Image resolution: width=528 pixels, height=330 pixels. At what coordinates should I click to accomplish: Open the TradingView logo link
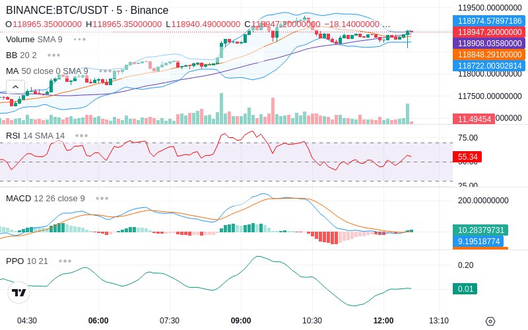(x=19, y=292)
